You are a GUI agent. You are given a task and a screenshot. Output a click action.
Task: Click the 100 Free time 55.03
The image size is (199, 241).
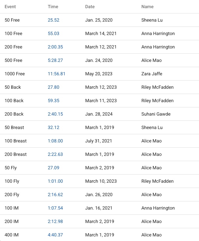(53, 33)
